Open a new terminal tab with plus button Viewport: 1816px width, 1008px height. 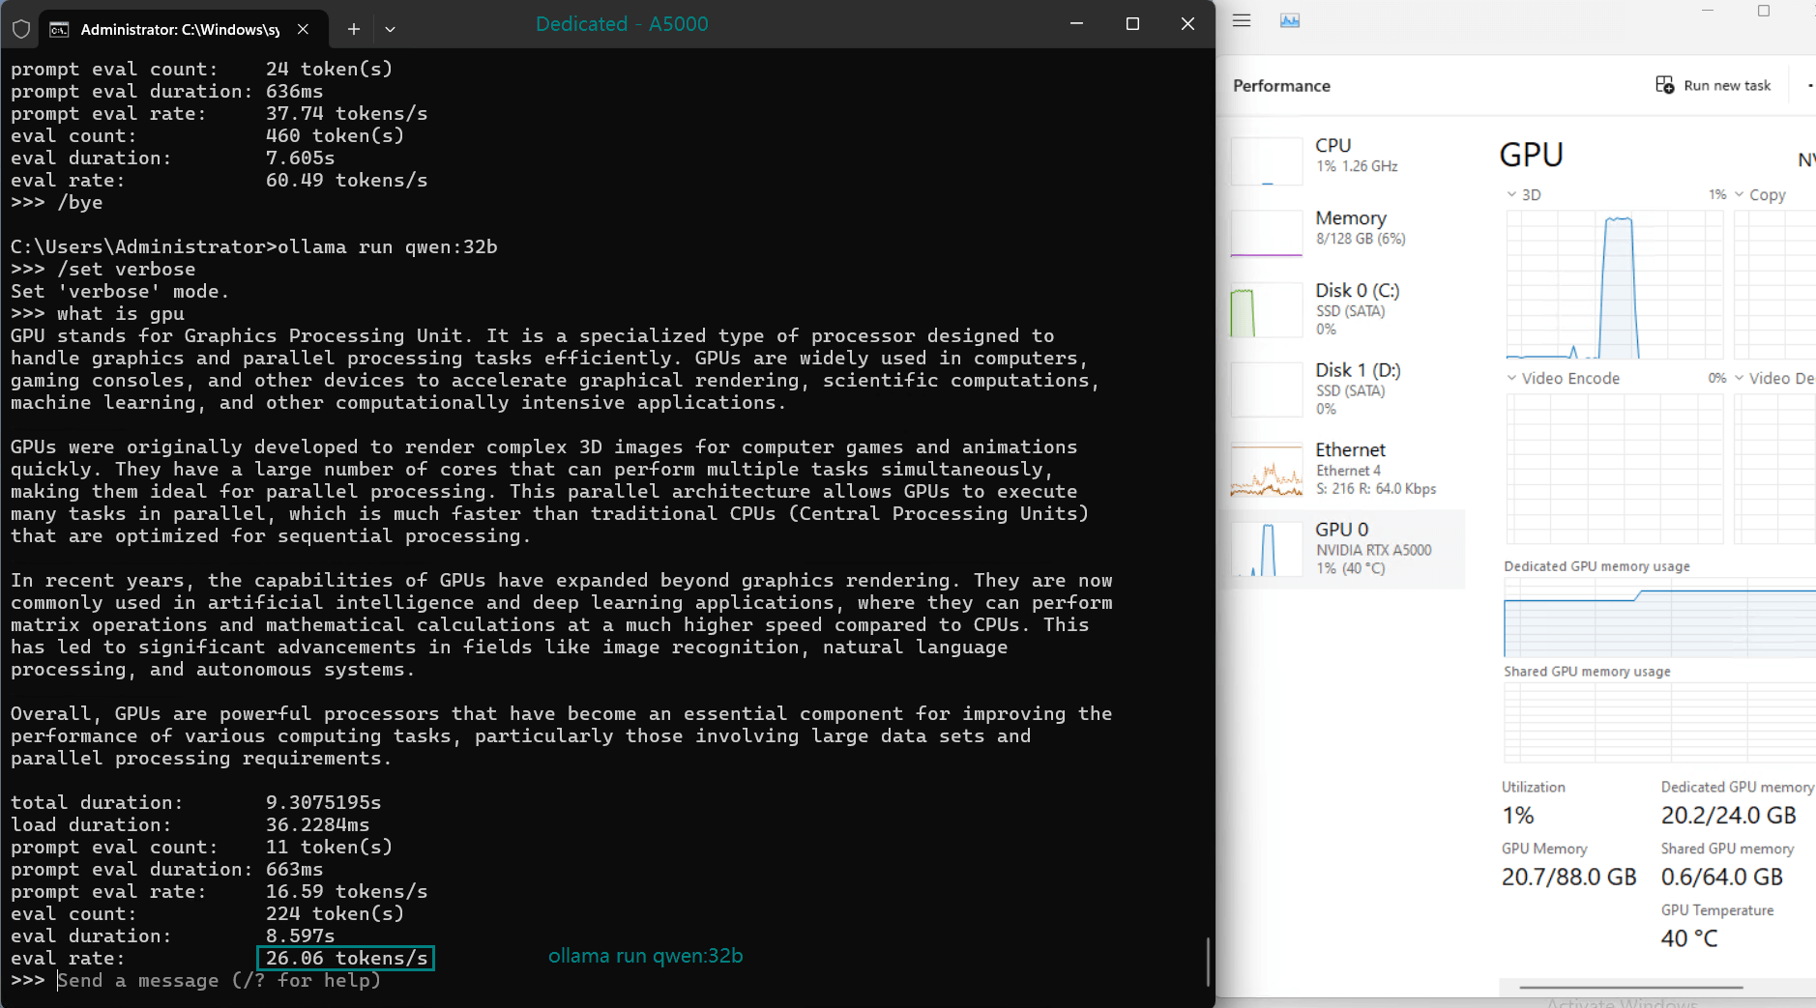click(x=354, y=29)
